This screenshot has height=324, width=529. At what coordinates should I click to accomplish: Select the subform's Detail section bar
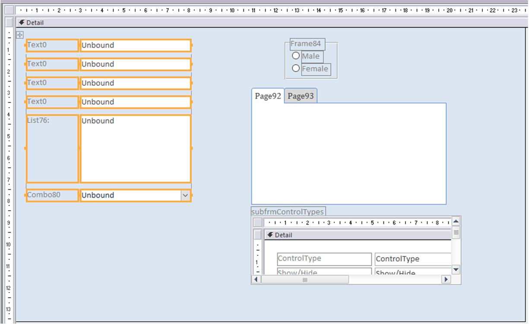(x=358, y=235)
